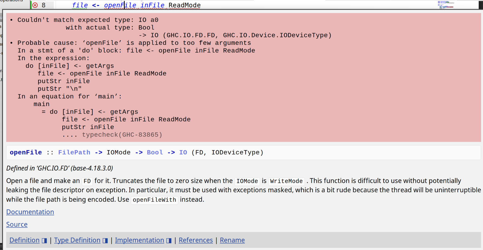This screenshot has width=483, height=250.
Task: Click 'IOMode' in the openFile type signature
Action: (x=119, y=152)
